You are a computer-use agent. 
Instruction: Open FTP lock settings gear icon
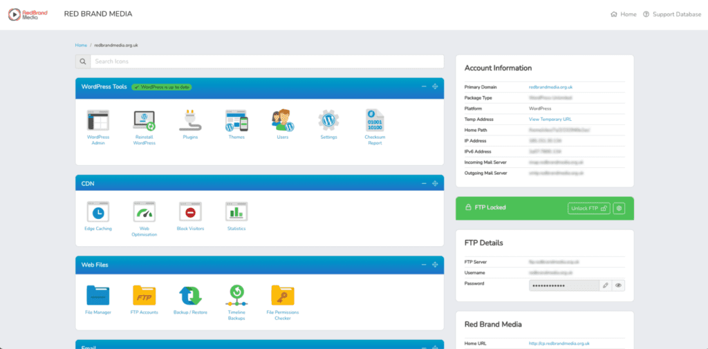click(619, 208)
